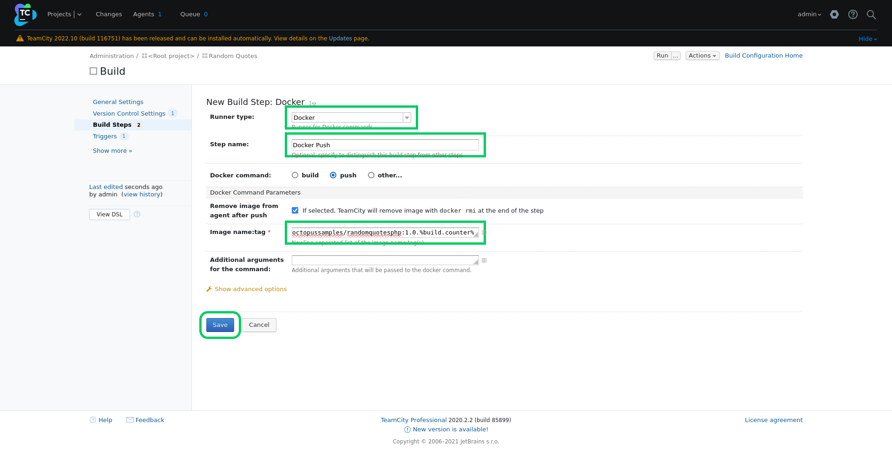Open the Actions dropdown
892x462 pixels.
tap(702, 56)
